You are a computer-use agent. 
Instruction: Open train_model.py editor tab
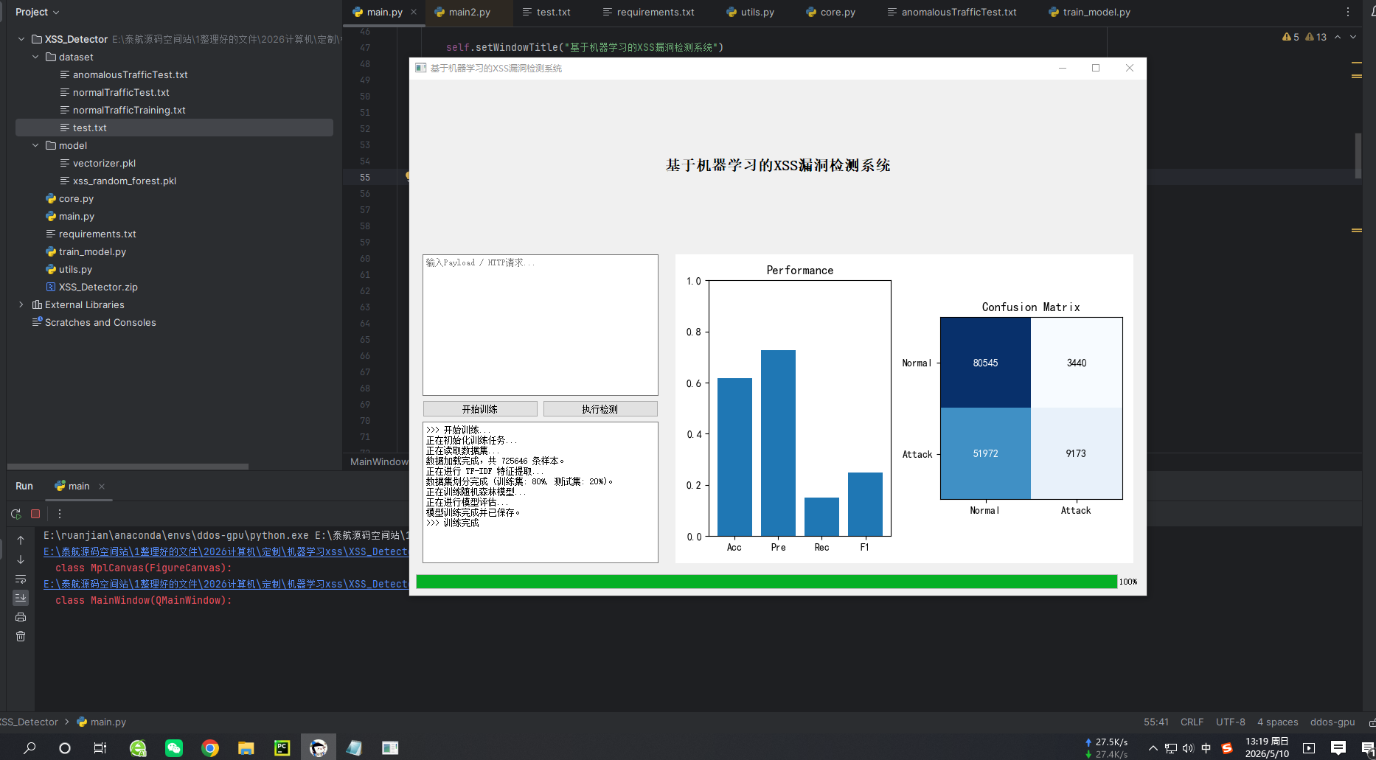pos(1089,12)
